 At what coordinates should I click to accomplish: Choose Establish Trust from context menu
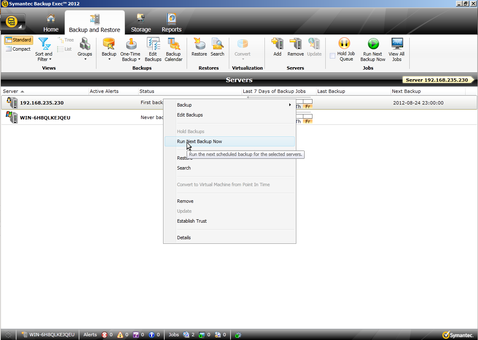(192, 221)
